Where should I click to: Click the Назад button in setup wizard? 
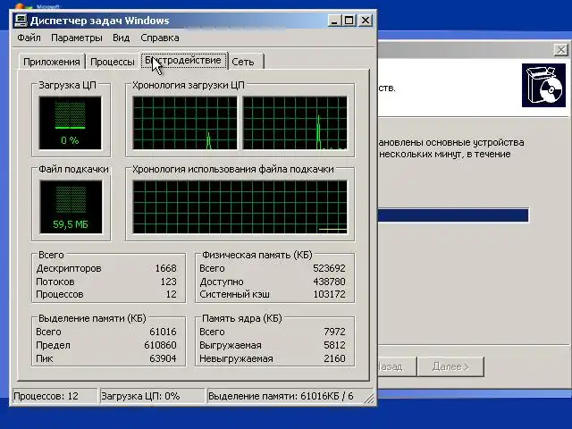(396, 366)
